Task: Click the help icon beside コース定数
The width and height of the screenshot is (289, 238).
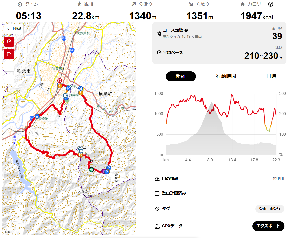Action: (x=186, y=30)
